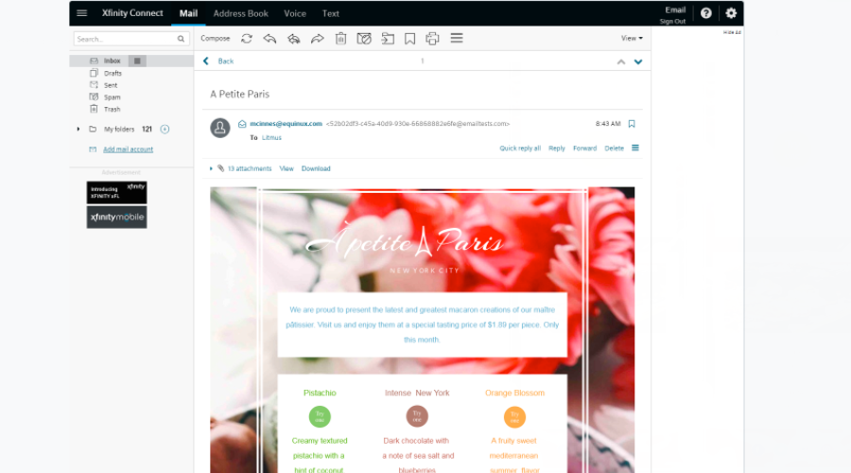The image size is (851, 473).
Task: Click the Back link
Action: 226,61
